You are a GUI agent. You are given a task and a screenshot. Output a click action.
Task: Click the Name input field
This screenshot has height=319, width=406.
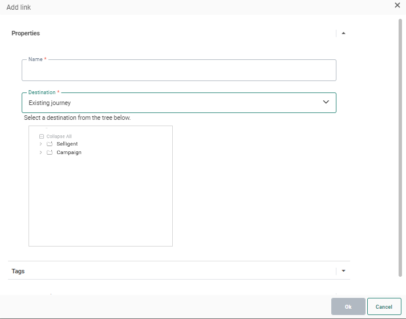(178, 71)
